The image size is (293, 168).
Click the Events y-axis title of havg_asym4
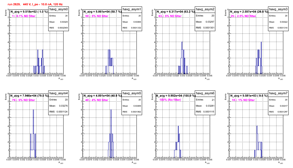(x=6, y=97)
